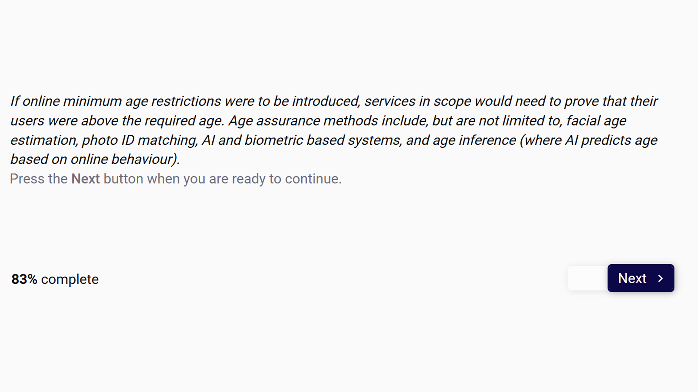This screenshot has width=698, height=392.
Task: Click the words "based on online behaviour"
Action: point(95,159)
